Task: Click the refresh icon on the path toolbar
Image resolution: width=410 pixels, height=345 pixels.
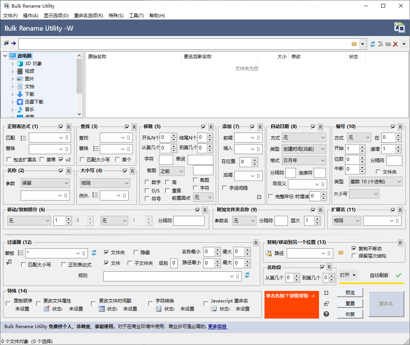Action: coord(372,44)
